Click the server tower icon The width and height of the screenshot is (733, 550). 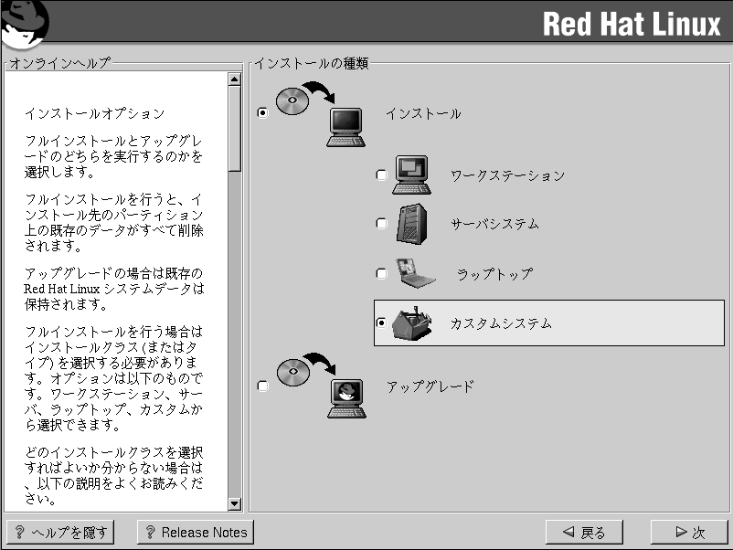[x=410, y=224]
